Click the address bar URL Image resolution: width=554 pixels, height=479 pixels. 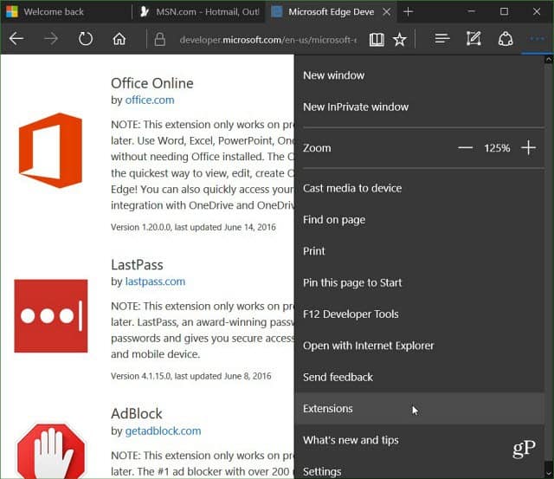pos(267,40)
